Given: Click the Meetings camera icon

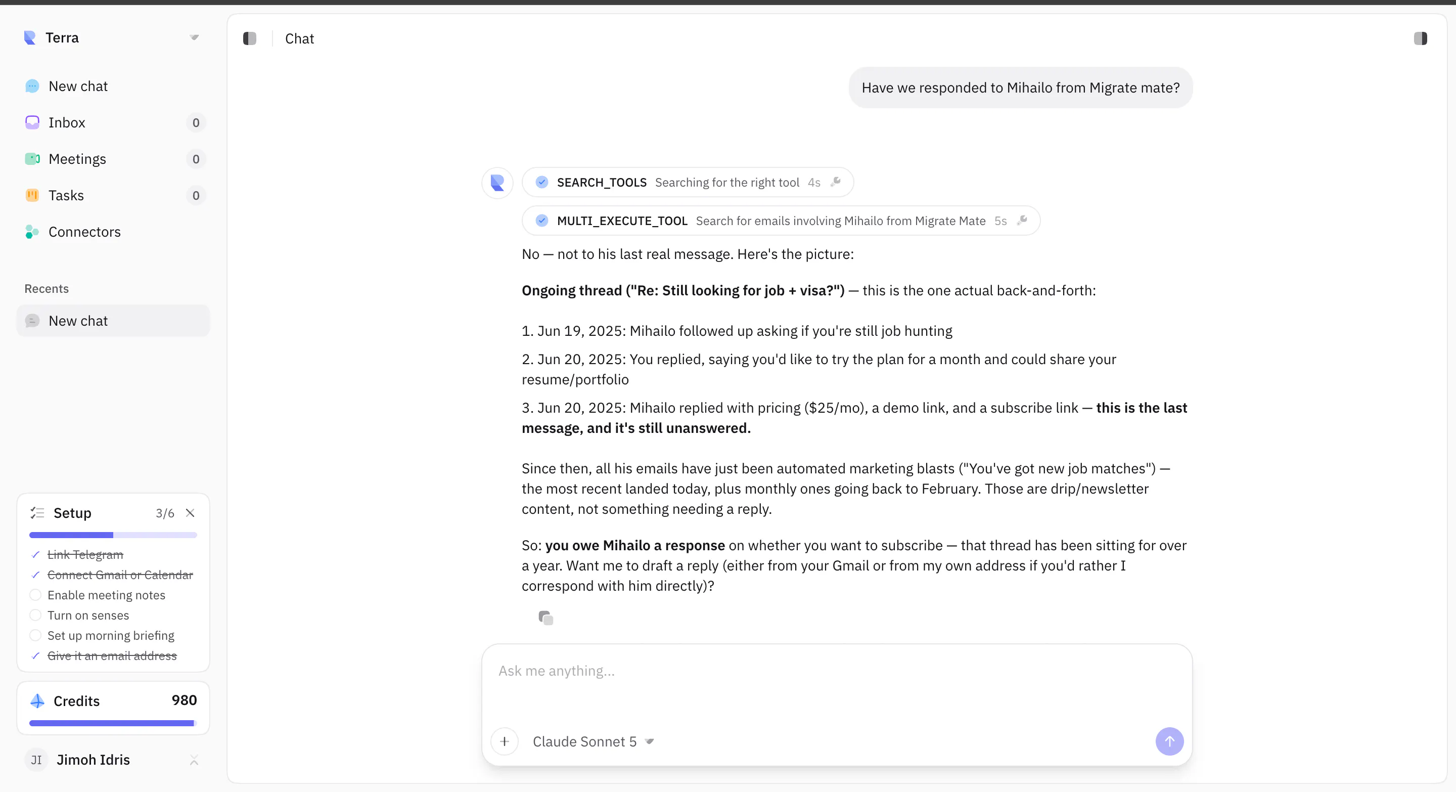Looking at the screenshot, I should point(32,159).
